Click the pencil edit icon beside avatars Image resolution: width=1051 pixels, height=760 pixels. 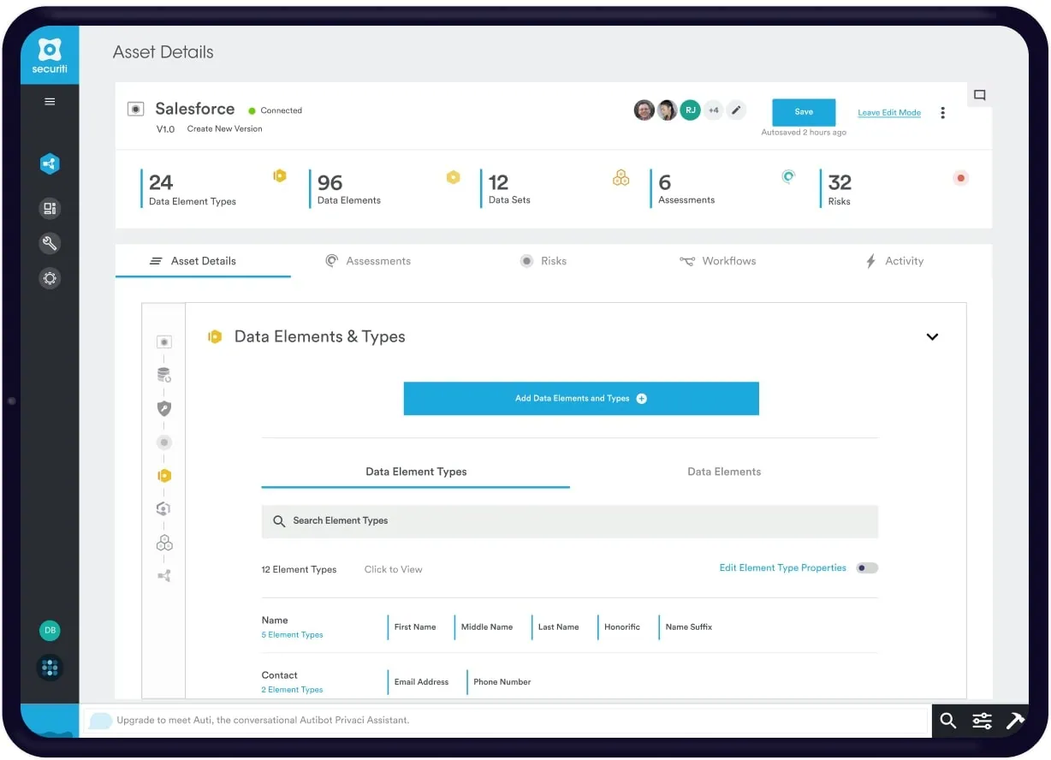pos(736,110)
